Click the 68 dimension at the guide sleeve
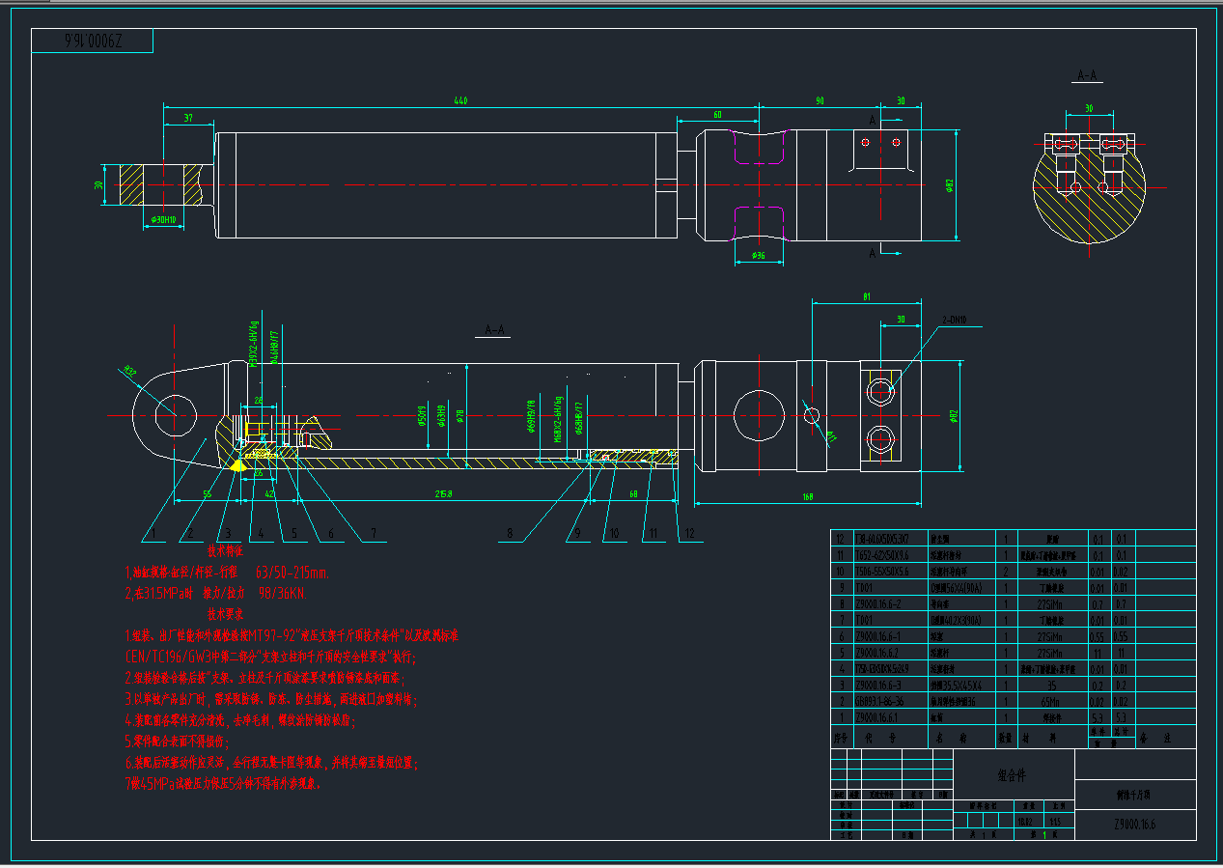The image size is (1223, 868). coord(634,494)
